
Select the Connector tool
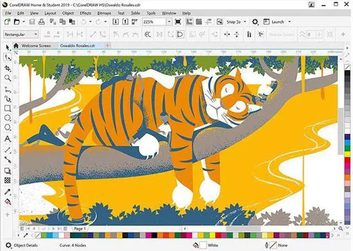pyautogui.click(x=7, y=160)
